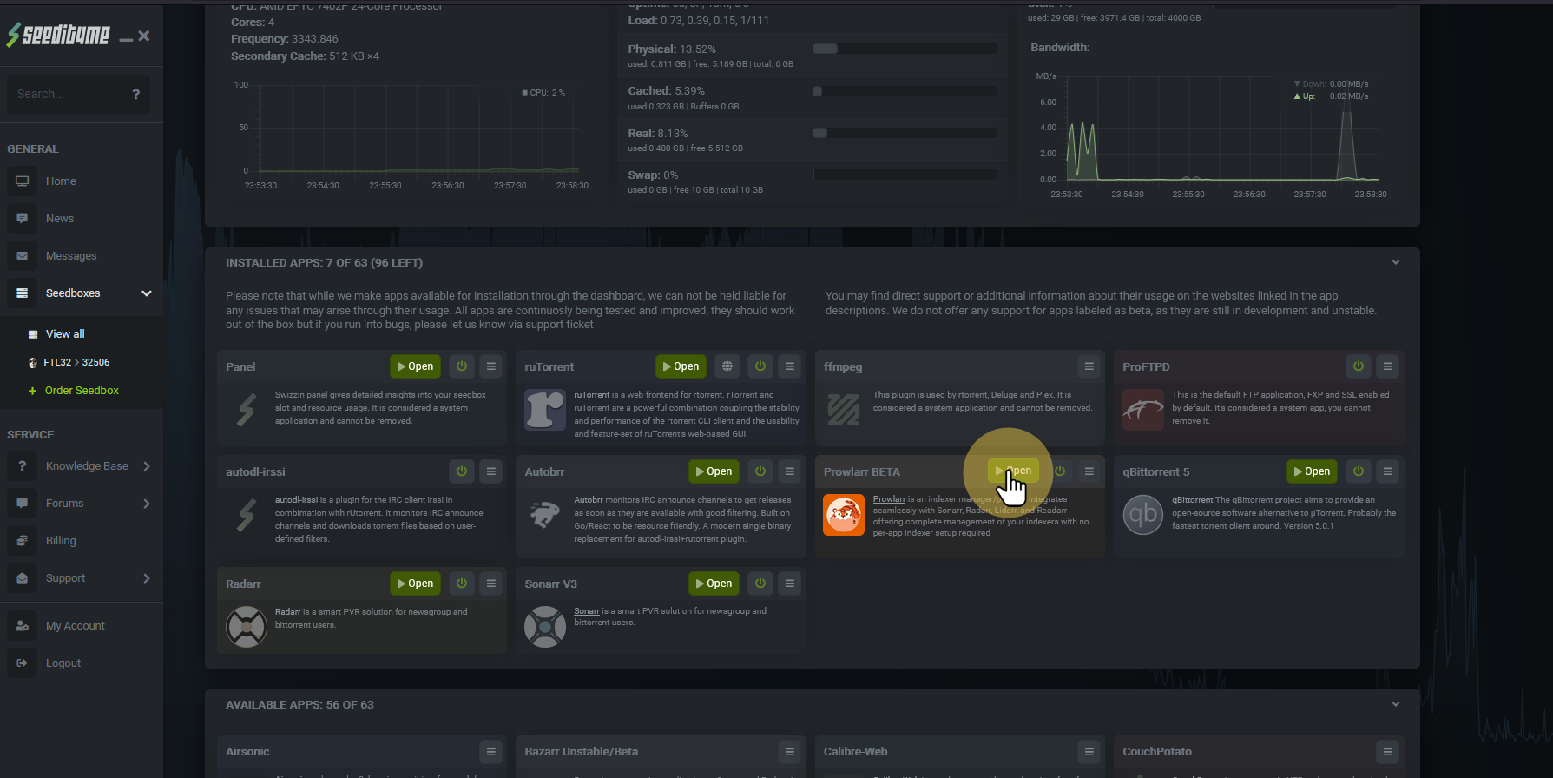Open the Sonarr V3 options menu icon
The image size is (1553, 778).
tap(790, 583)
